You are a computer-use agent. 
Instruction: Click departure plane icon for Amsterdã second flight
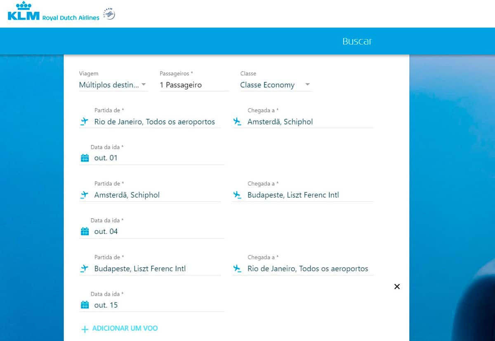[x=85, y=195]
